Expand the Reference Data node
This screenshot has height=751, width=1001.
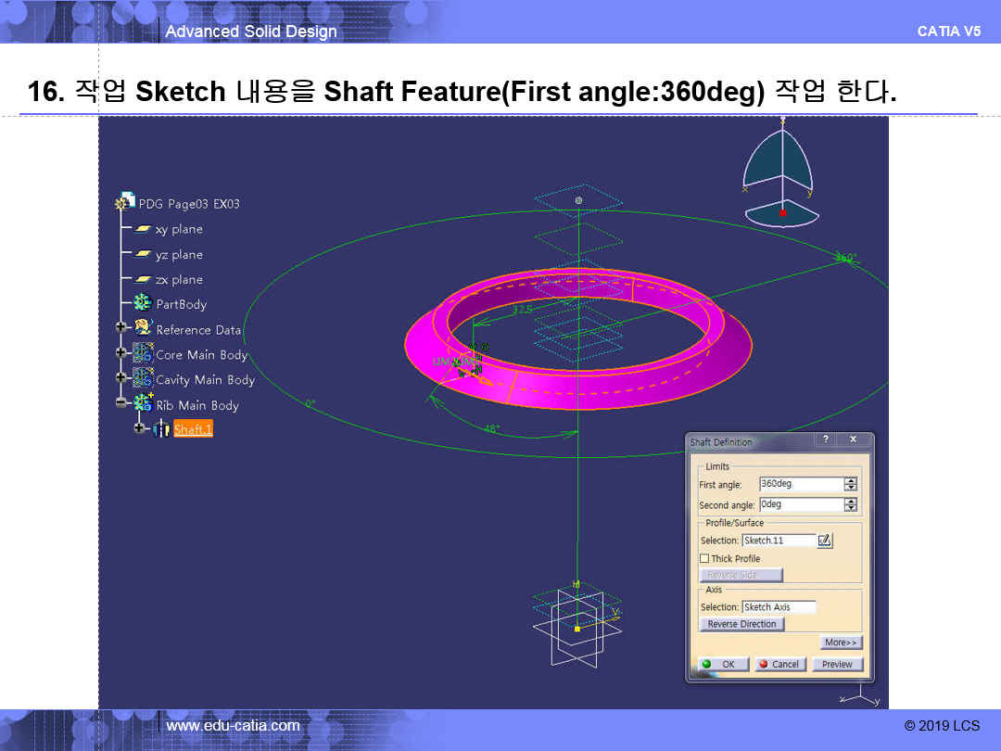pyautogui.click(x=120, y=327)
